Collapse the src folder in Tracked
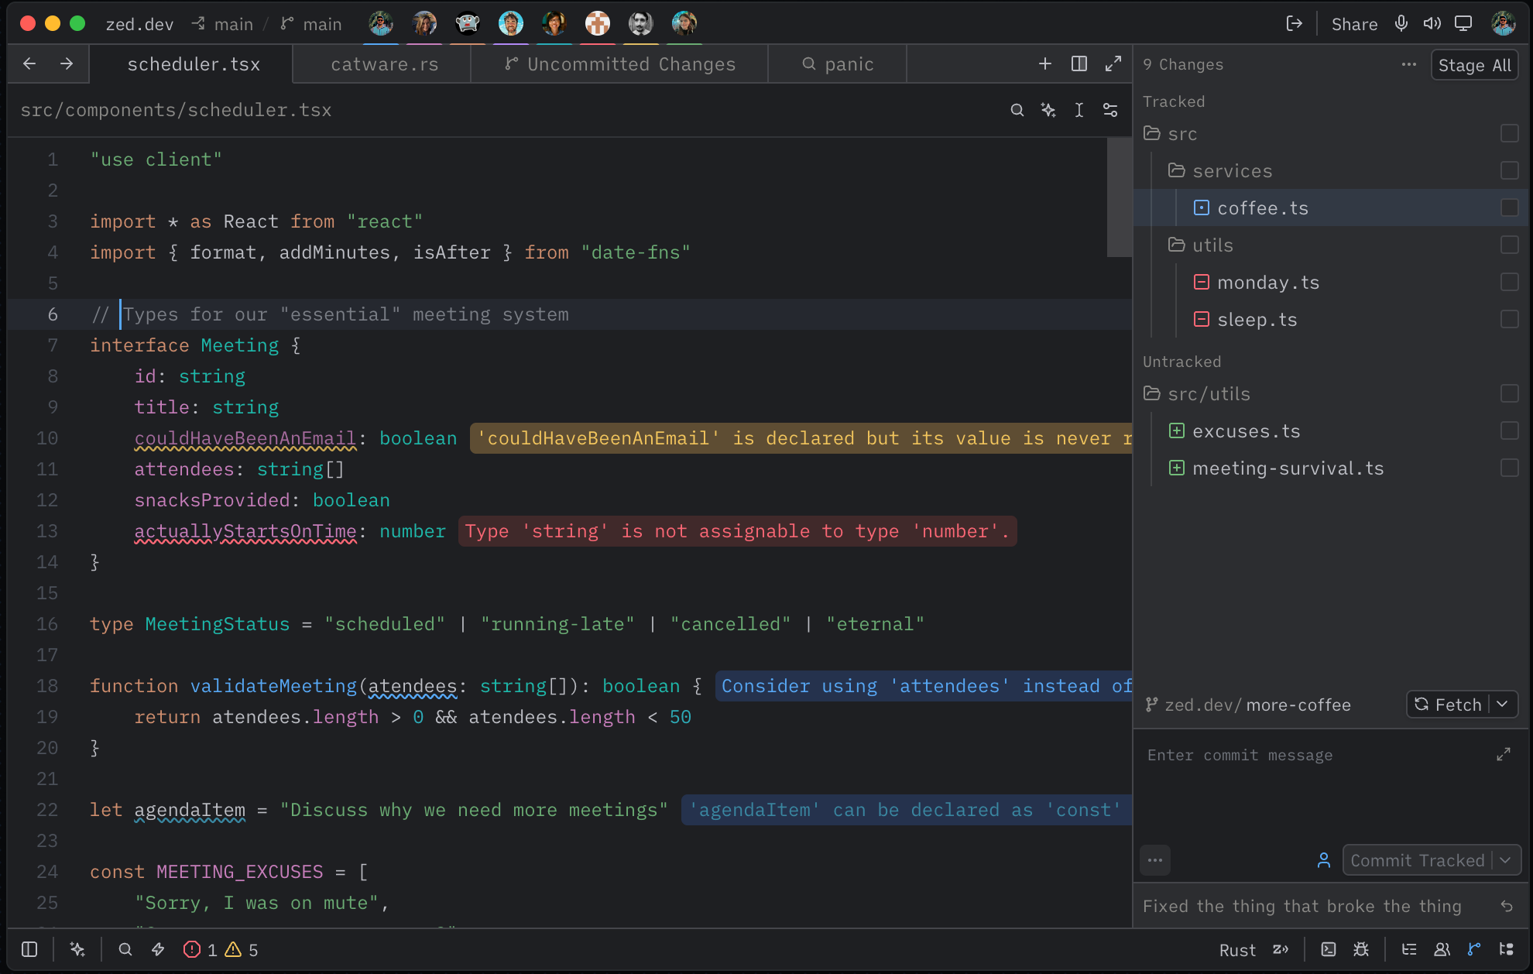 pos(1152,133)
